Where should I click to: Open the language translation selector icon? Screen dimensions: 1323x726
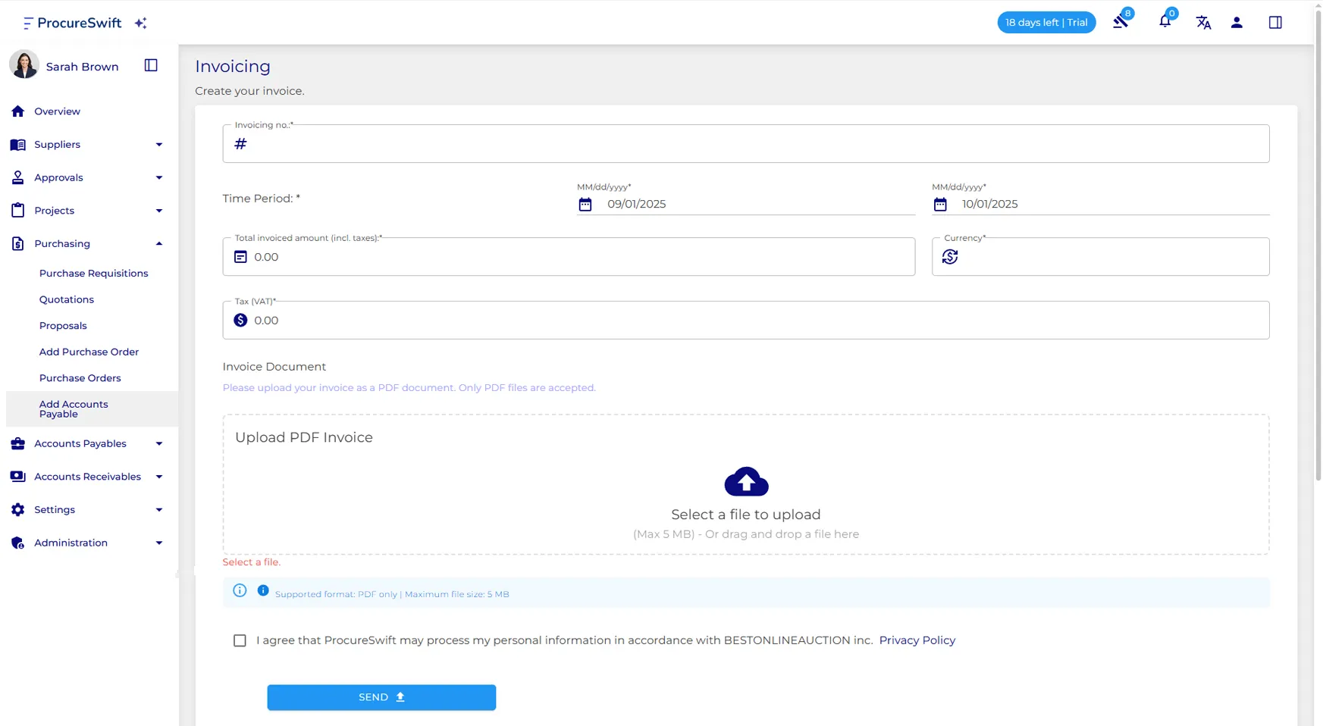(1204, 23)
